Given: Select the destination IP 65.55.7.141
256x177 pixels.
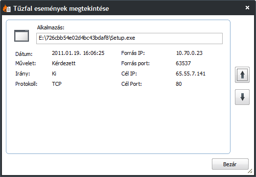Looking at the screenshot, I should click(190, 74).
